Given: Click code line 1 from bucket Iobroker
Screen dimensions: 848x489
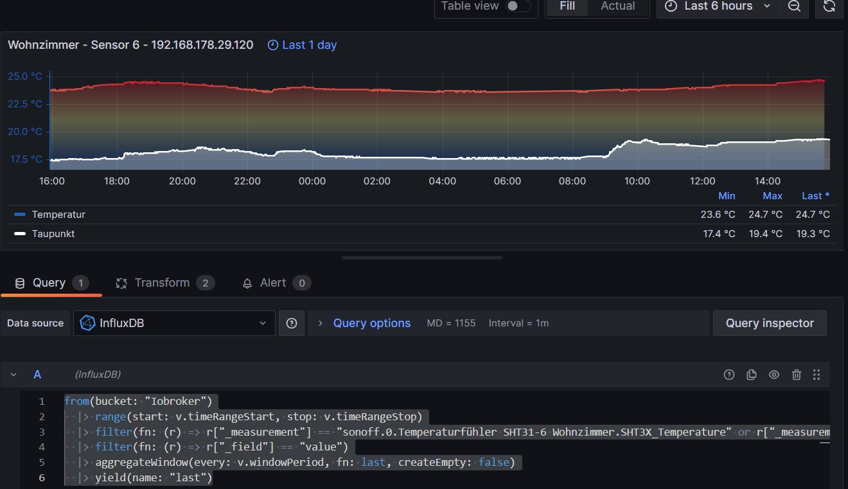Looking at the screenshot, I should pyautogui.click(x=138, y=401).
